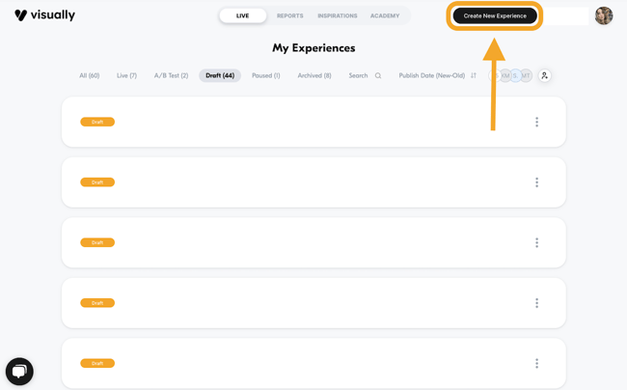
Task: Show Archived (8) experiences
Action: click(314, 75)
